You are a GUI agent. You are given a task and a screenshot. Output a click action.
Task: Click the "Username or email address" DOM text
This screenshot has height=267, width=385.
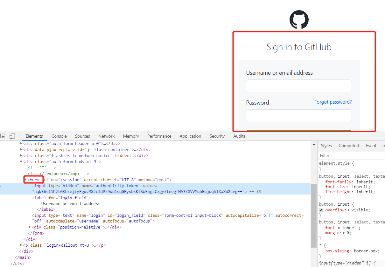[71, 203]
